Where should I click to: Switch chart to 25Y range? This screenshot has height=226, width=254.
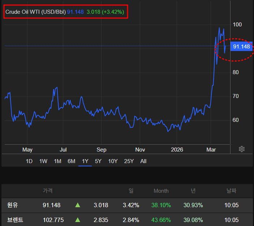[x=129, y=161]
